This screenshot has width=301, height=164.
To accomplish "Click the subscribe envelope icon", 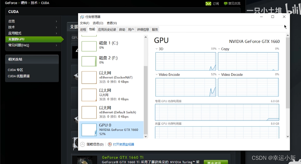I will click(208, 4).
